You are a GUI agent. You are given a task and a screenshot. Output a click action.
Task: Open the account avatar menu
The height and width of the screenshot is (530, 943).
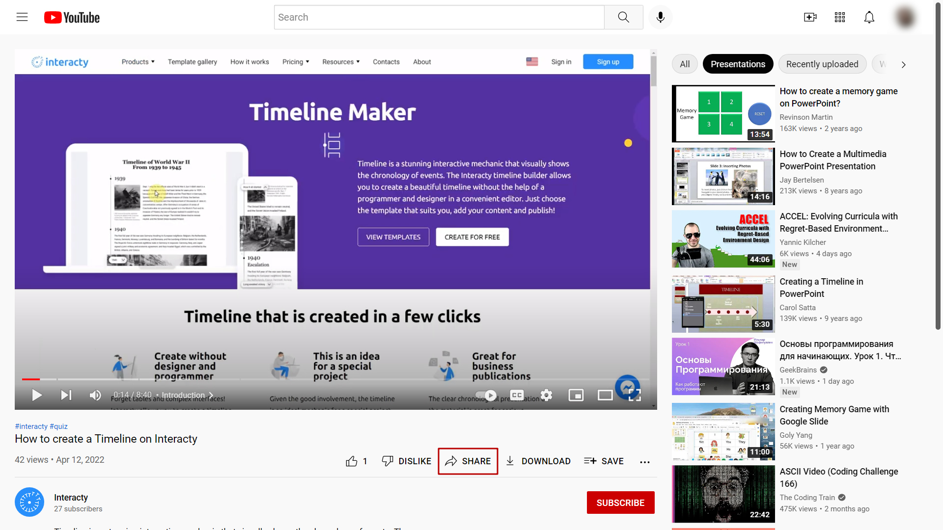(905, 17)
